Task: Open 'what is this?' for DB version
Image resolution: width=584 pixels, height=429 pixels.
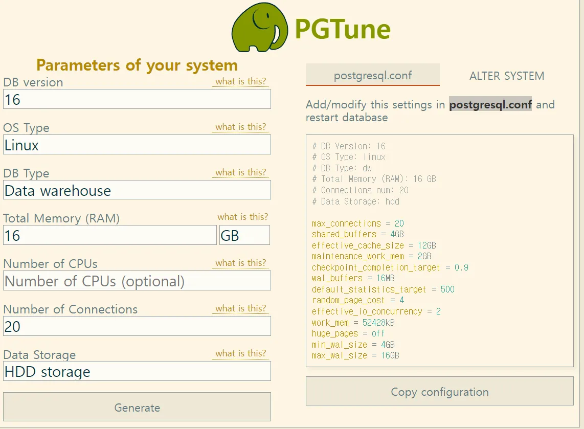Action: 240,81
